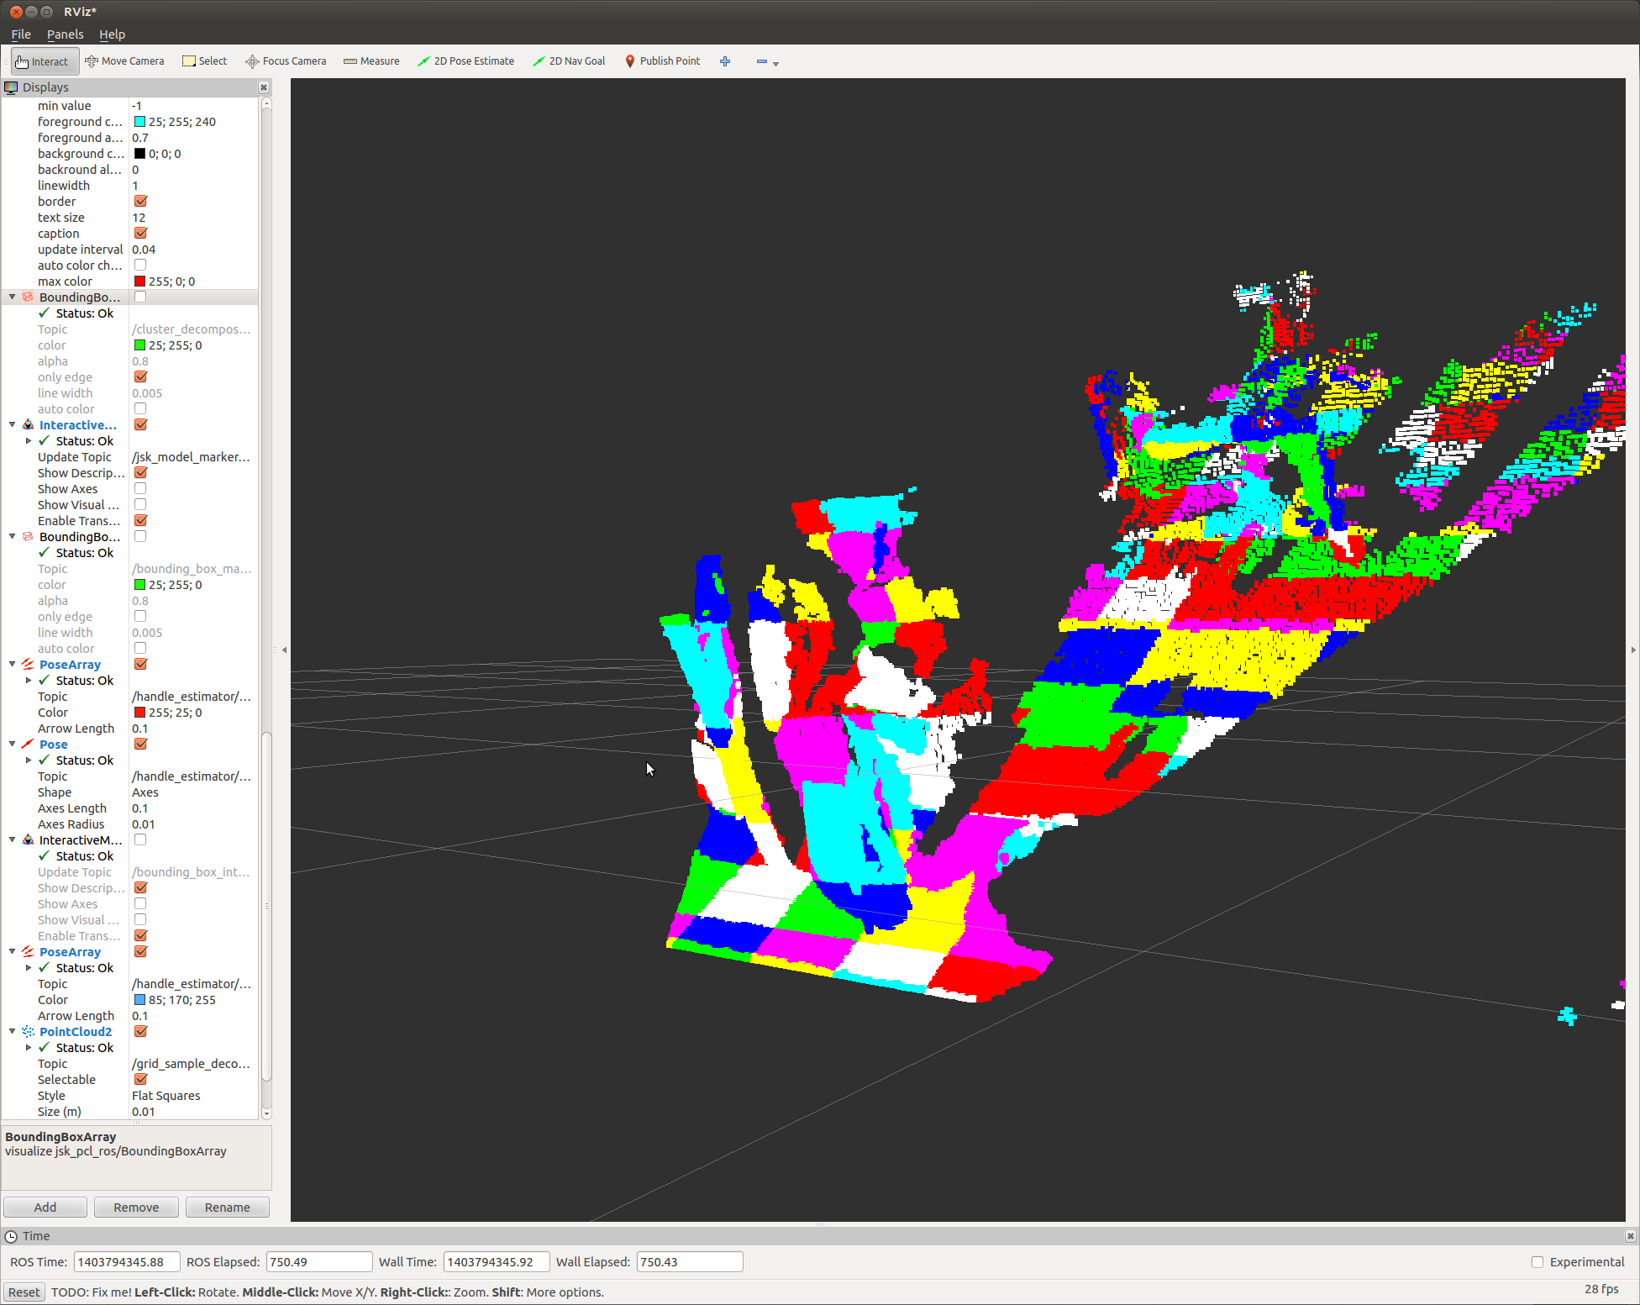Click the Remove display button
The height and width of the screenshot is (1305, 1640).
click(136, 1208)
